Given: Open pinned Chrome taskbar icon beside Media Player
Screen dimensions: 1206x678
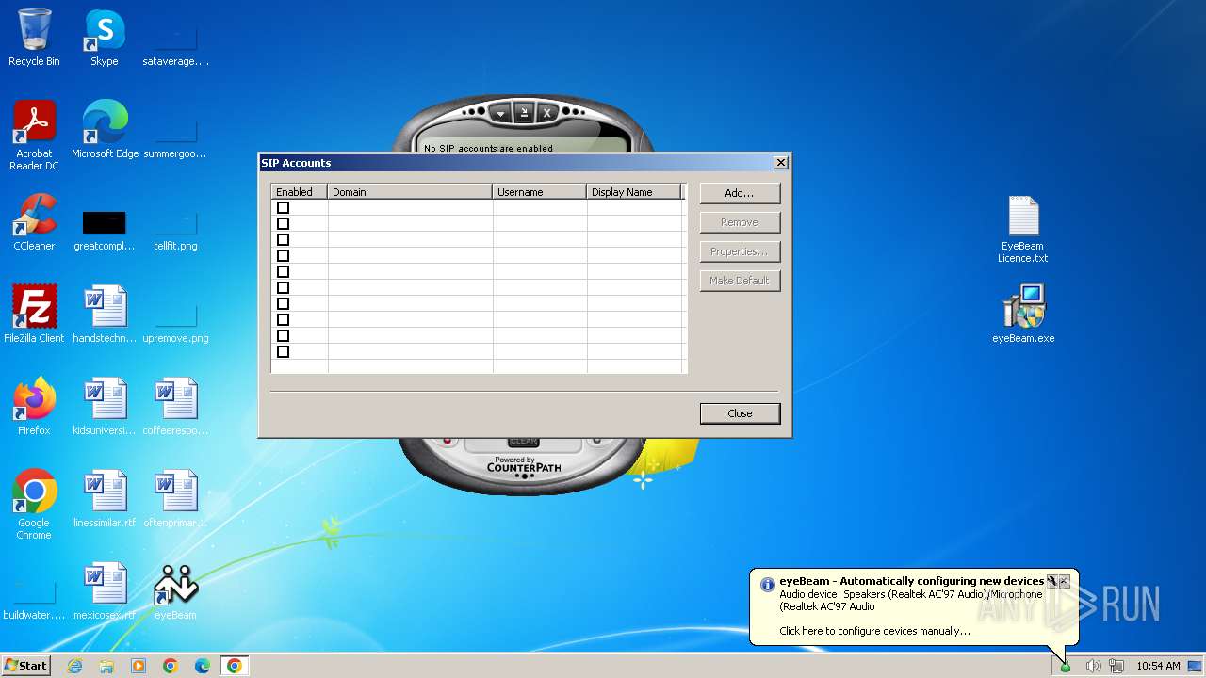Looking at the screenshot, I should tap(171, 666).
